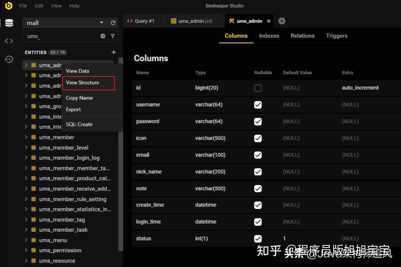
Task: Toggle nullable checkbox for status column
Action: tap(258, 239)
